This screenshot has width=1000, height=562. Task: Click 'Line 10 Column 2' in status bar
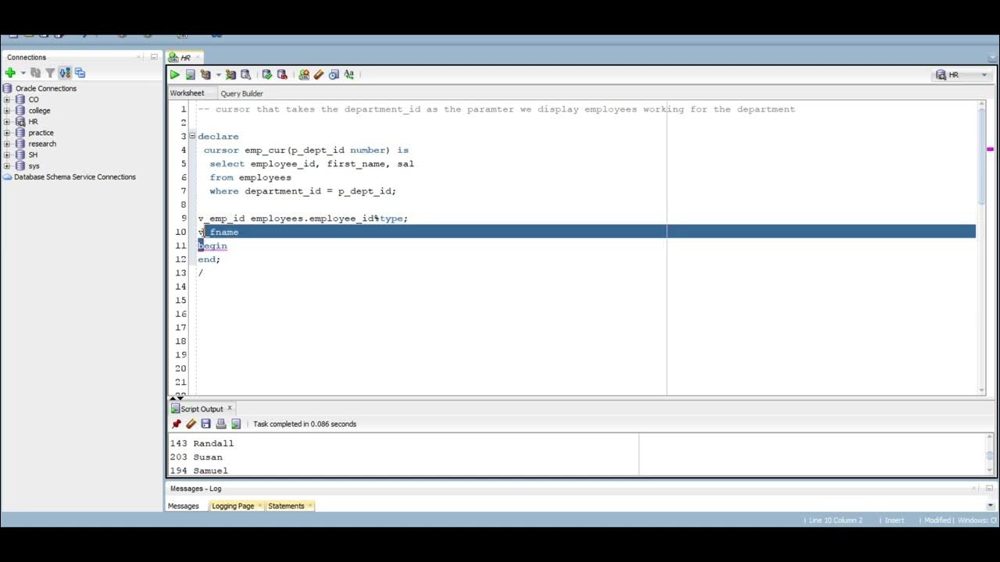tap(836, 521)
